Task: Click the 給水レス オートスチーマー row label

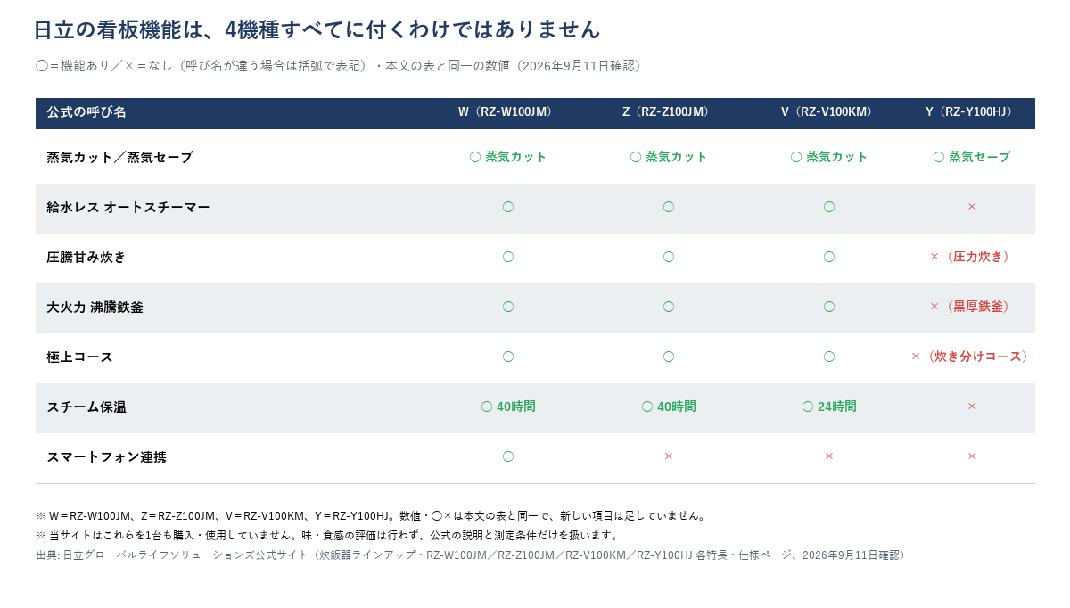Action: [x=128, y=207]
